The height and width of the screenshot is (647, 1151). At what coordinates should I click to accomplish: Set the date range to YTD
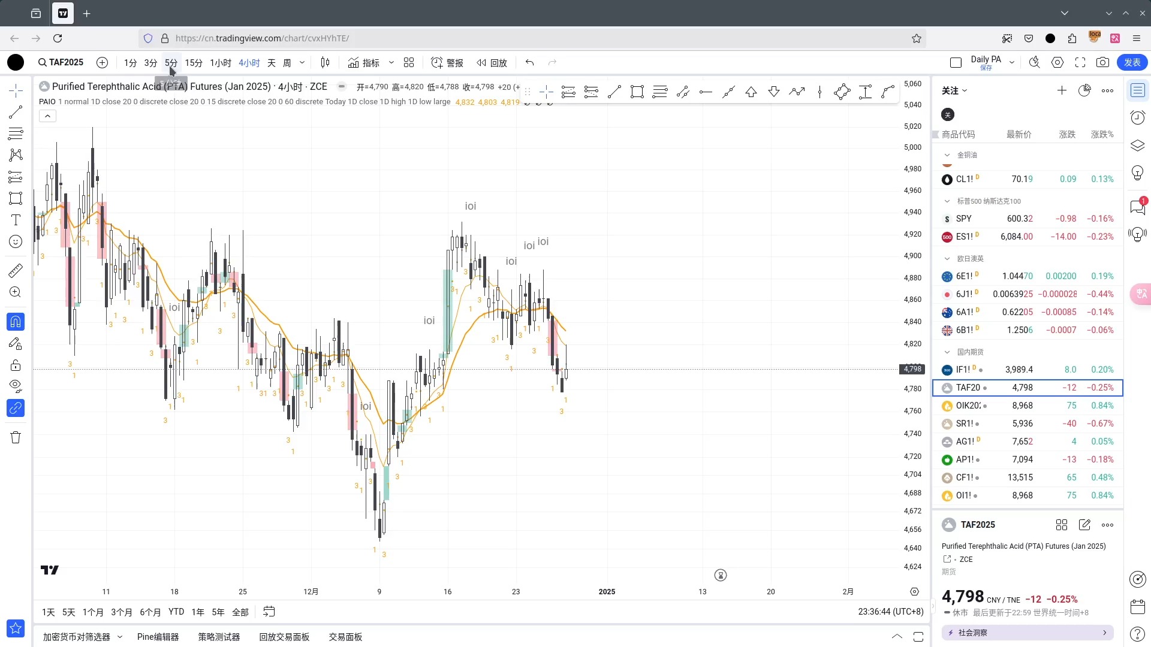(x=176, y=612)
